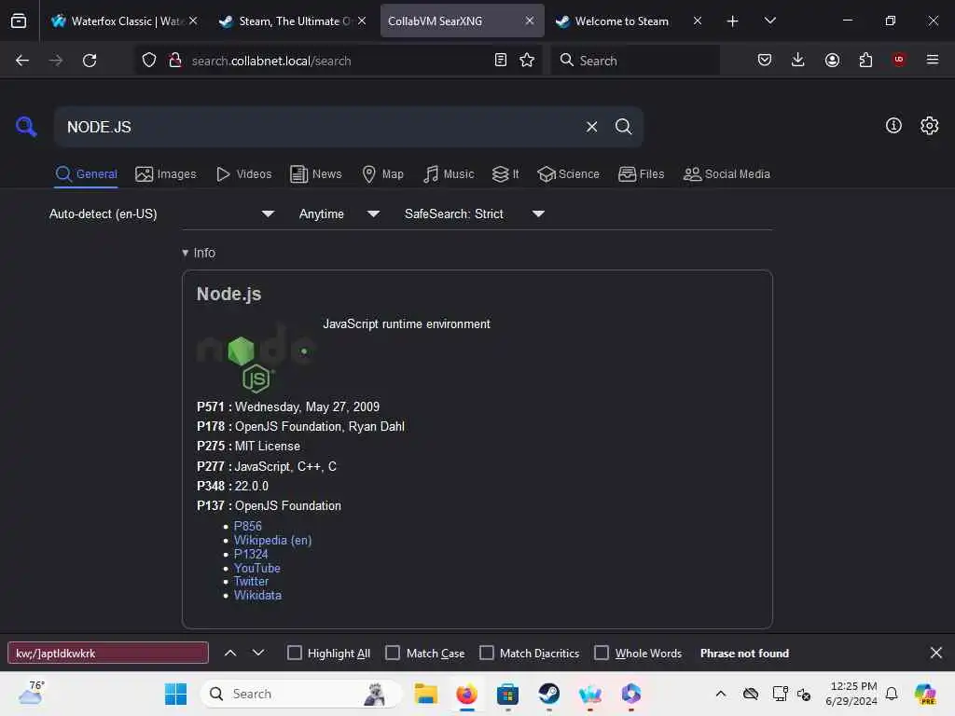Open the P1324 link
The height and width of the screenshot is (716, 955).
pos(251,554)
